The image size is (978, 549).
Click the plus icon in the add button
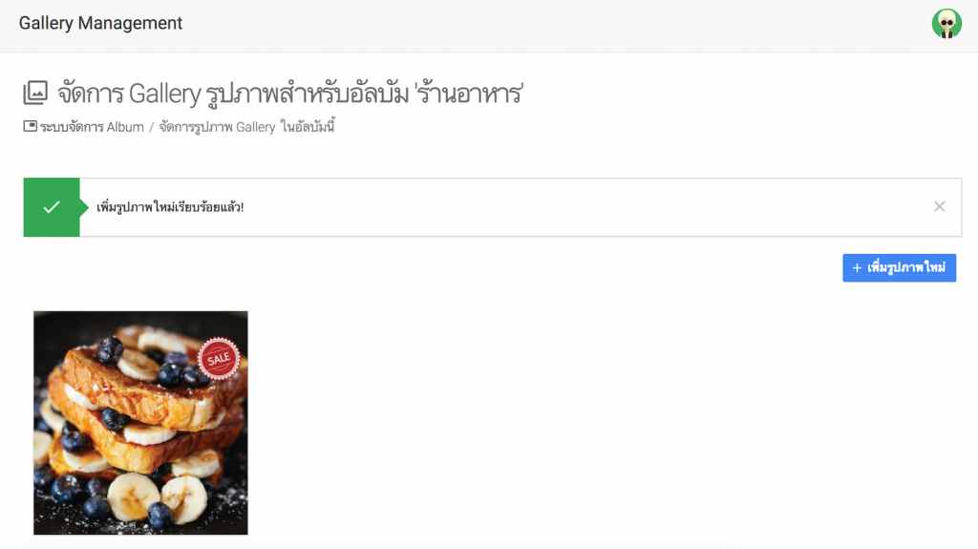(857, 267)
